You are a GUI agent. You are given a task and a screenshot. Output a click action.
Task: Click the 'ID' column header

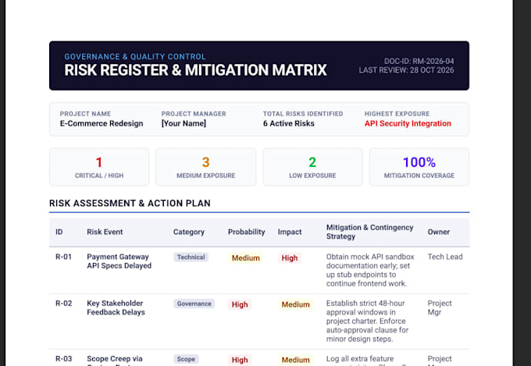click(59, 232)
